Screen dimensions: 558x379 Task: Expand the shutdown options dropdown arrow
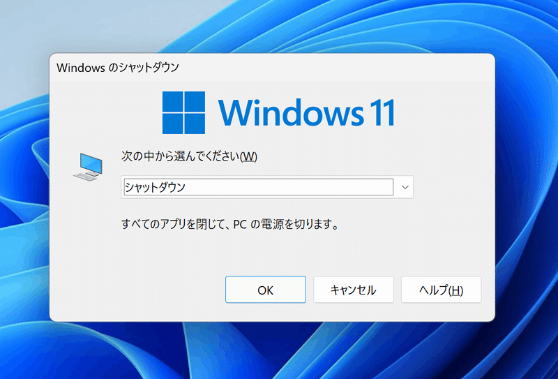click(405, 187)
